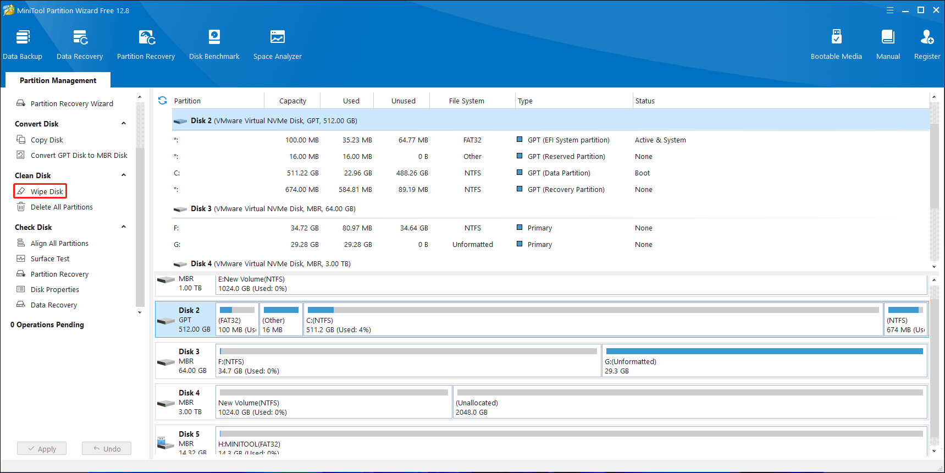Launch Data Recovery from the toolbar
Image resolution: width=945 pixels, height=473 pixels.
pos(80,45)
